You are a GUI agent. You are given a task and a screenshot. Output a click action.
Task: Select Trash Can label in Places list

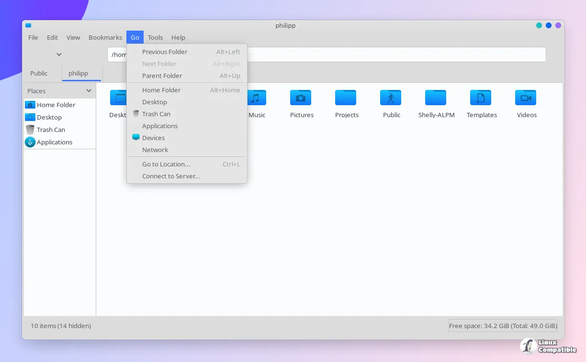[51, 130]
